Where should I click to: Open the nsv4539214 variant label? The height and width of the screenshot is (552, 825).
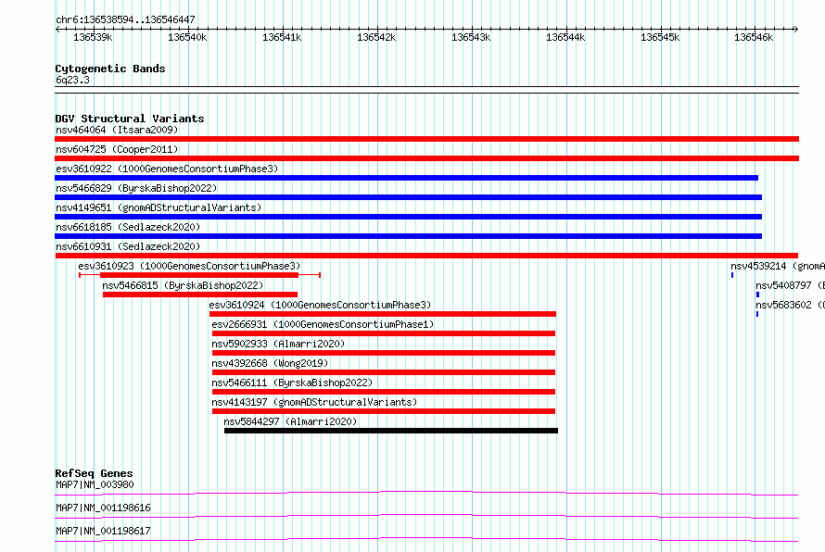(778, 266)
